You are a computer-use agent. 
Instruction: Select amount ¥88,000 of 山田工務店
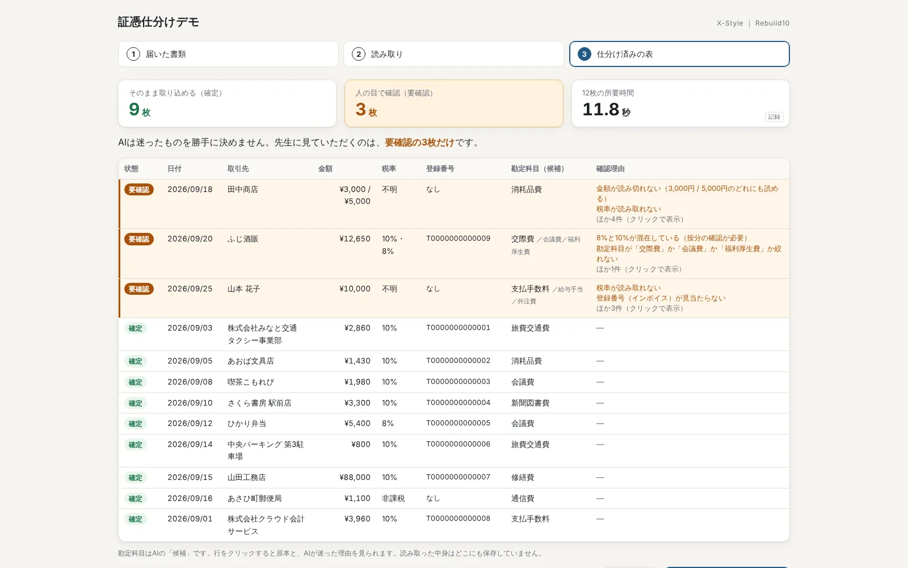coord(355,478)
